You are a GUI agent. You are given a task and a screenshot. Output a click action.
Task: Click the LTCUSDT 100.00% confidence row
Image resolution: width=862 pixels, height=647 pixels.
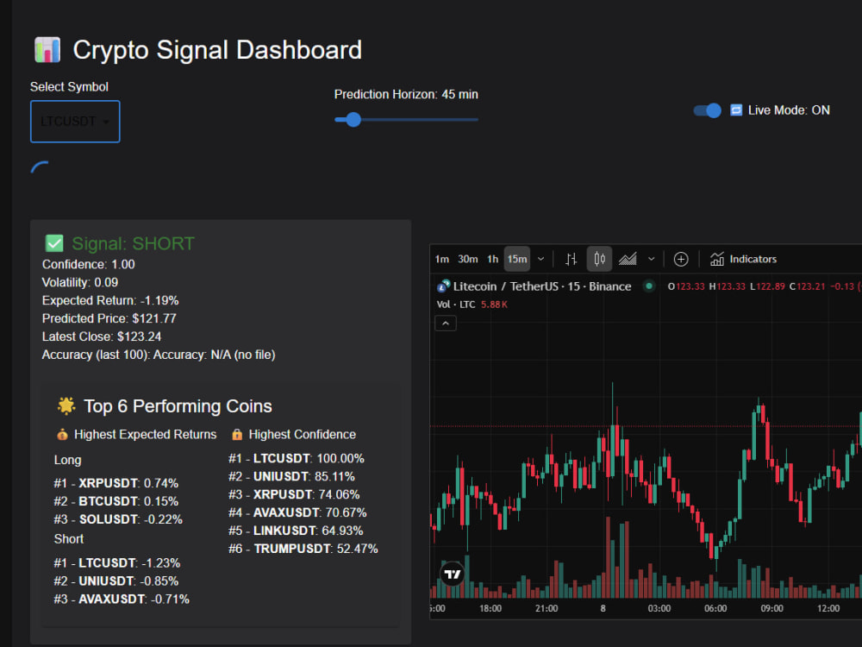(297, 459)
